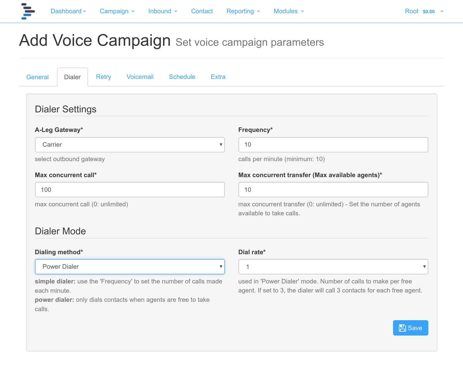Switch to the General tab
This screenshot has width=463, height=375.
pyautogui.click(x=37, y=77)
